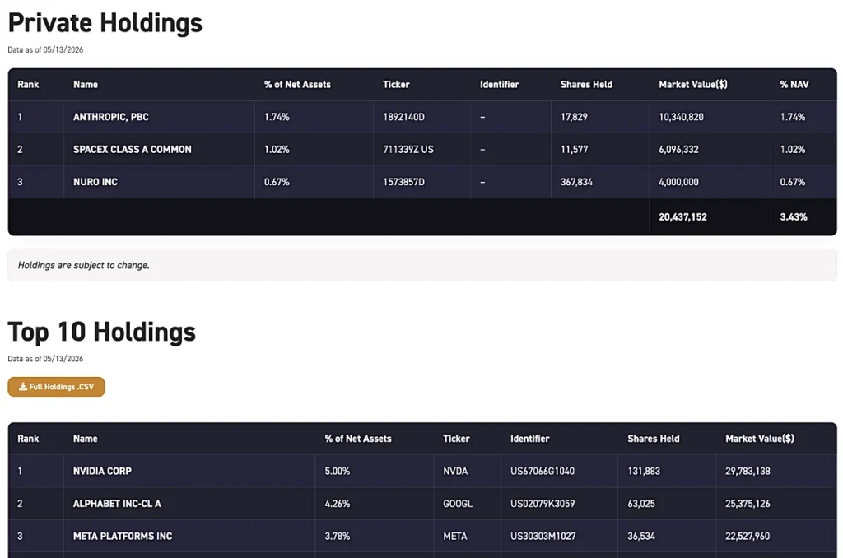Click SpaceX shares held '11,577'
The height and width of the screenshot is (558, 843).
(574, 150)
